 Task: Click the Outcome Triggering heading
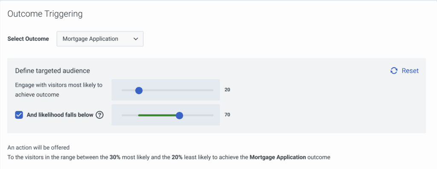point(45,14)
